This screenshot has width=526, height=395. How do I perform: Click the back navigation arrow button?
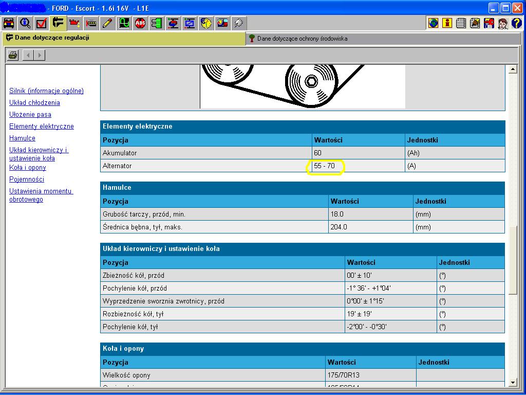click(x=29, y=55)
